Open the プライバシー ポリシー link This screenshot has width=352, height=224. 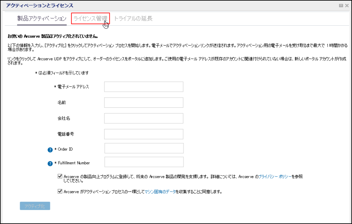(x=275, y=177)
